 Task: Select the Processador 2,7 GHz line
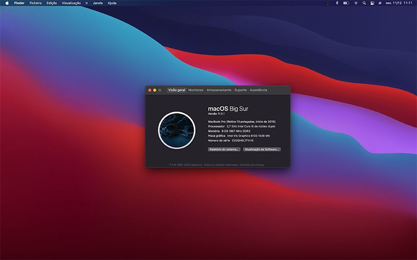(241, 126)
